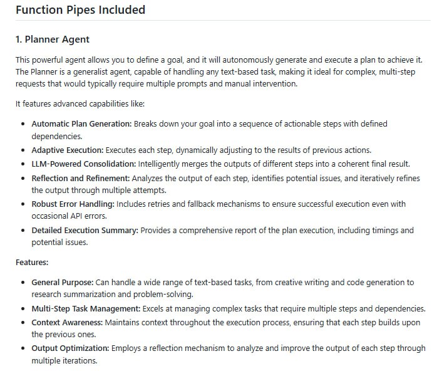
Task: Click the "1. Planner Agent" section heading
Action: click(x=52, y=39)
